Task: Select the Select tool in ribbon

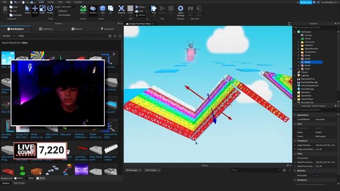Action: coord(27,10)
